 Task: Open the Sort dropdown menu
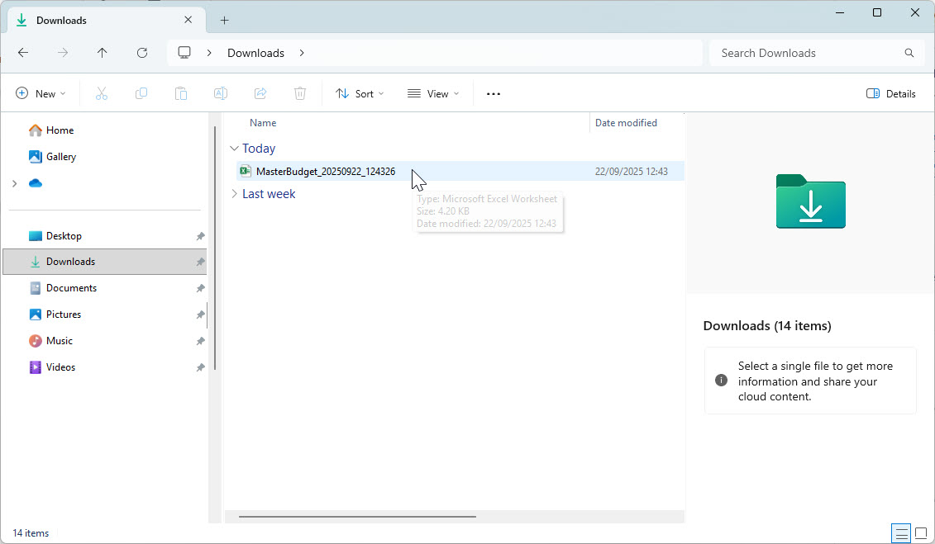tap(360, 93)
